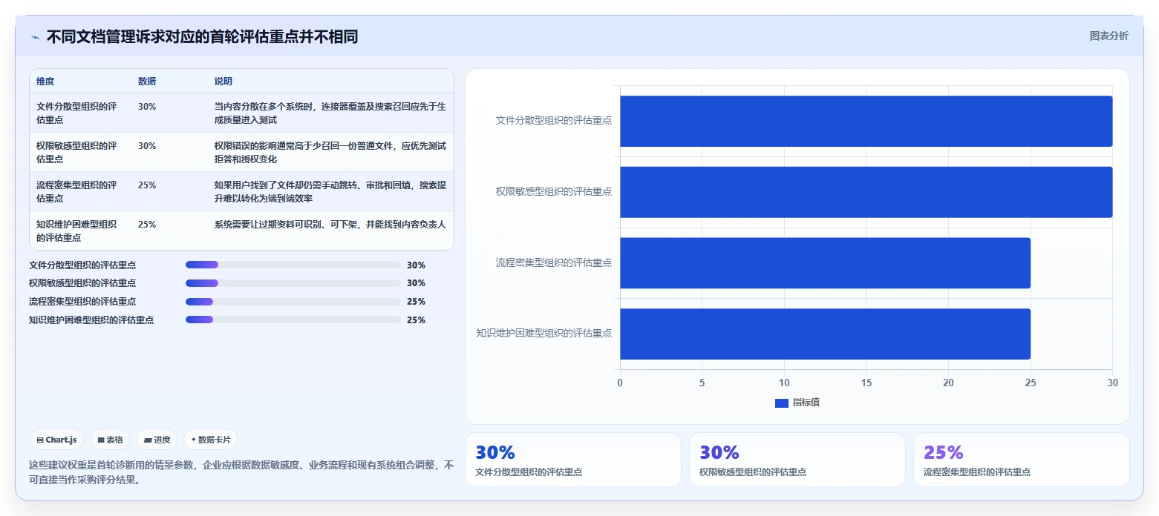The image size is (1159, 516).
Task: Click the lightning icon beside the title
Action: click(35, 37)
